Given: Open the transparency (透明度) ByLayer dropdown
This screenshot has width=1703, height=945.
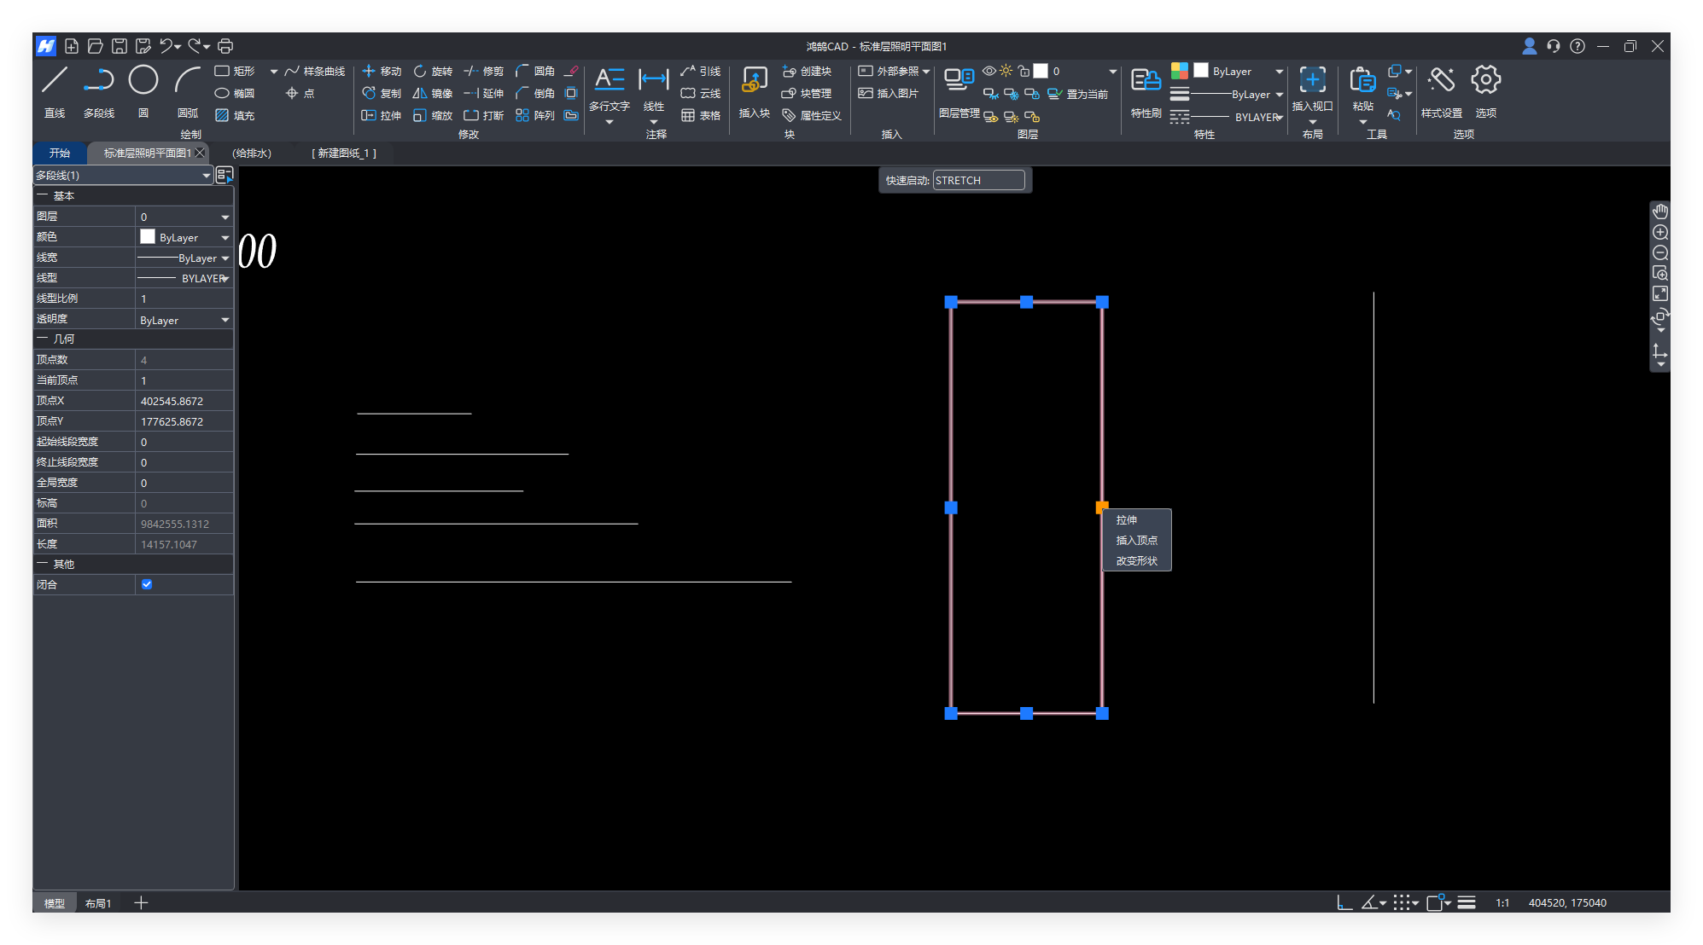Looking at the screenshot, I should (225, 320).
